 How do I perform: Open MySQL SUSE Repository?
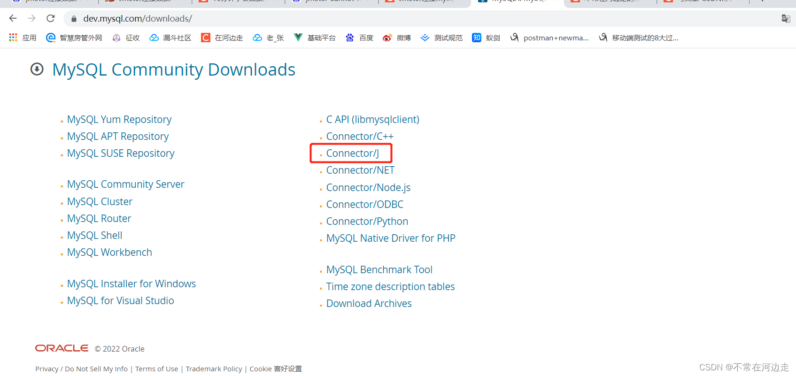121,153
